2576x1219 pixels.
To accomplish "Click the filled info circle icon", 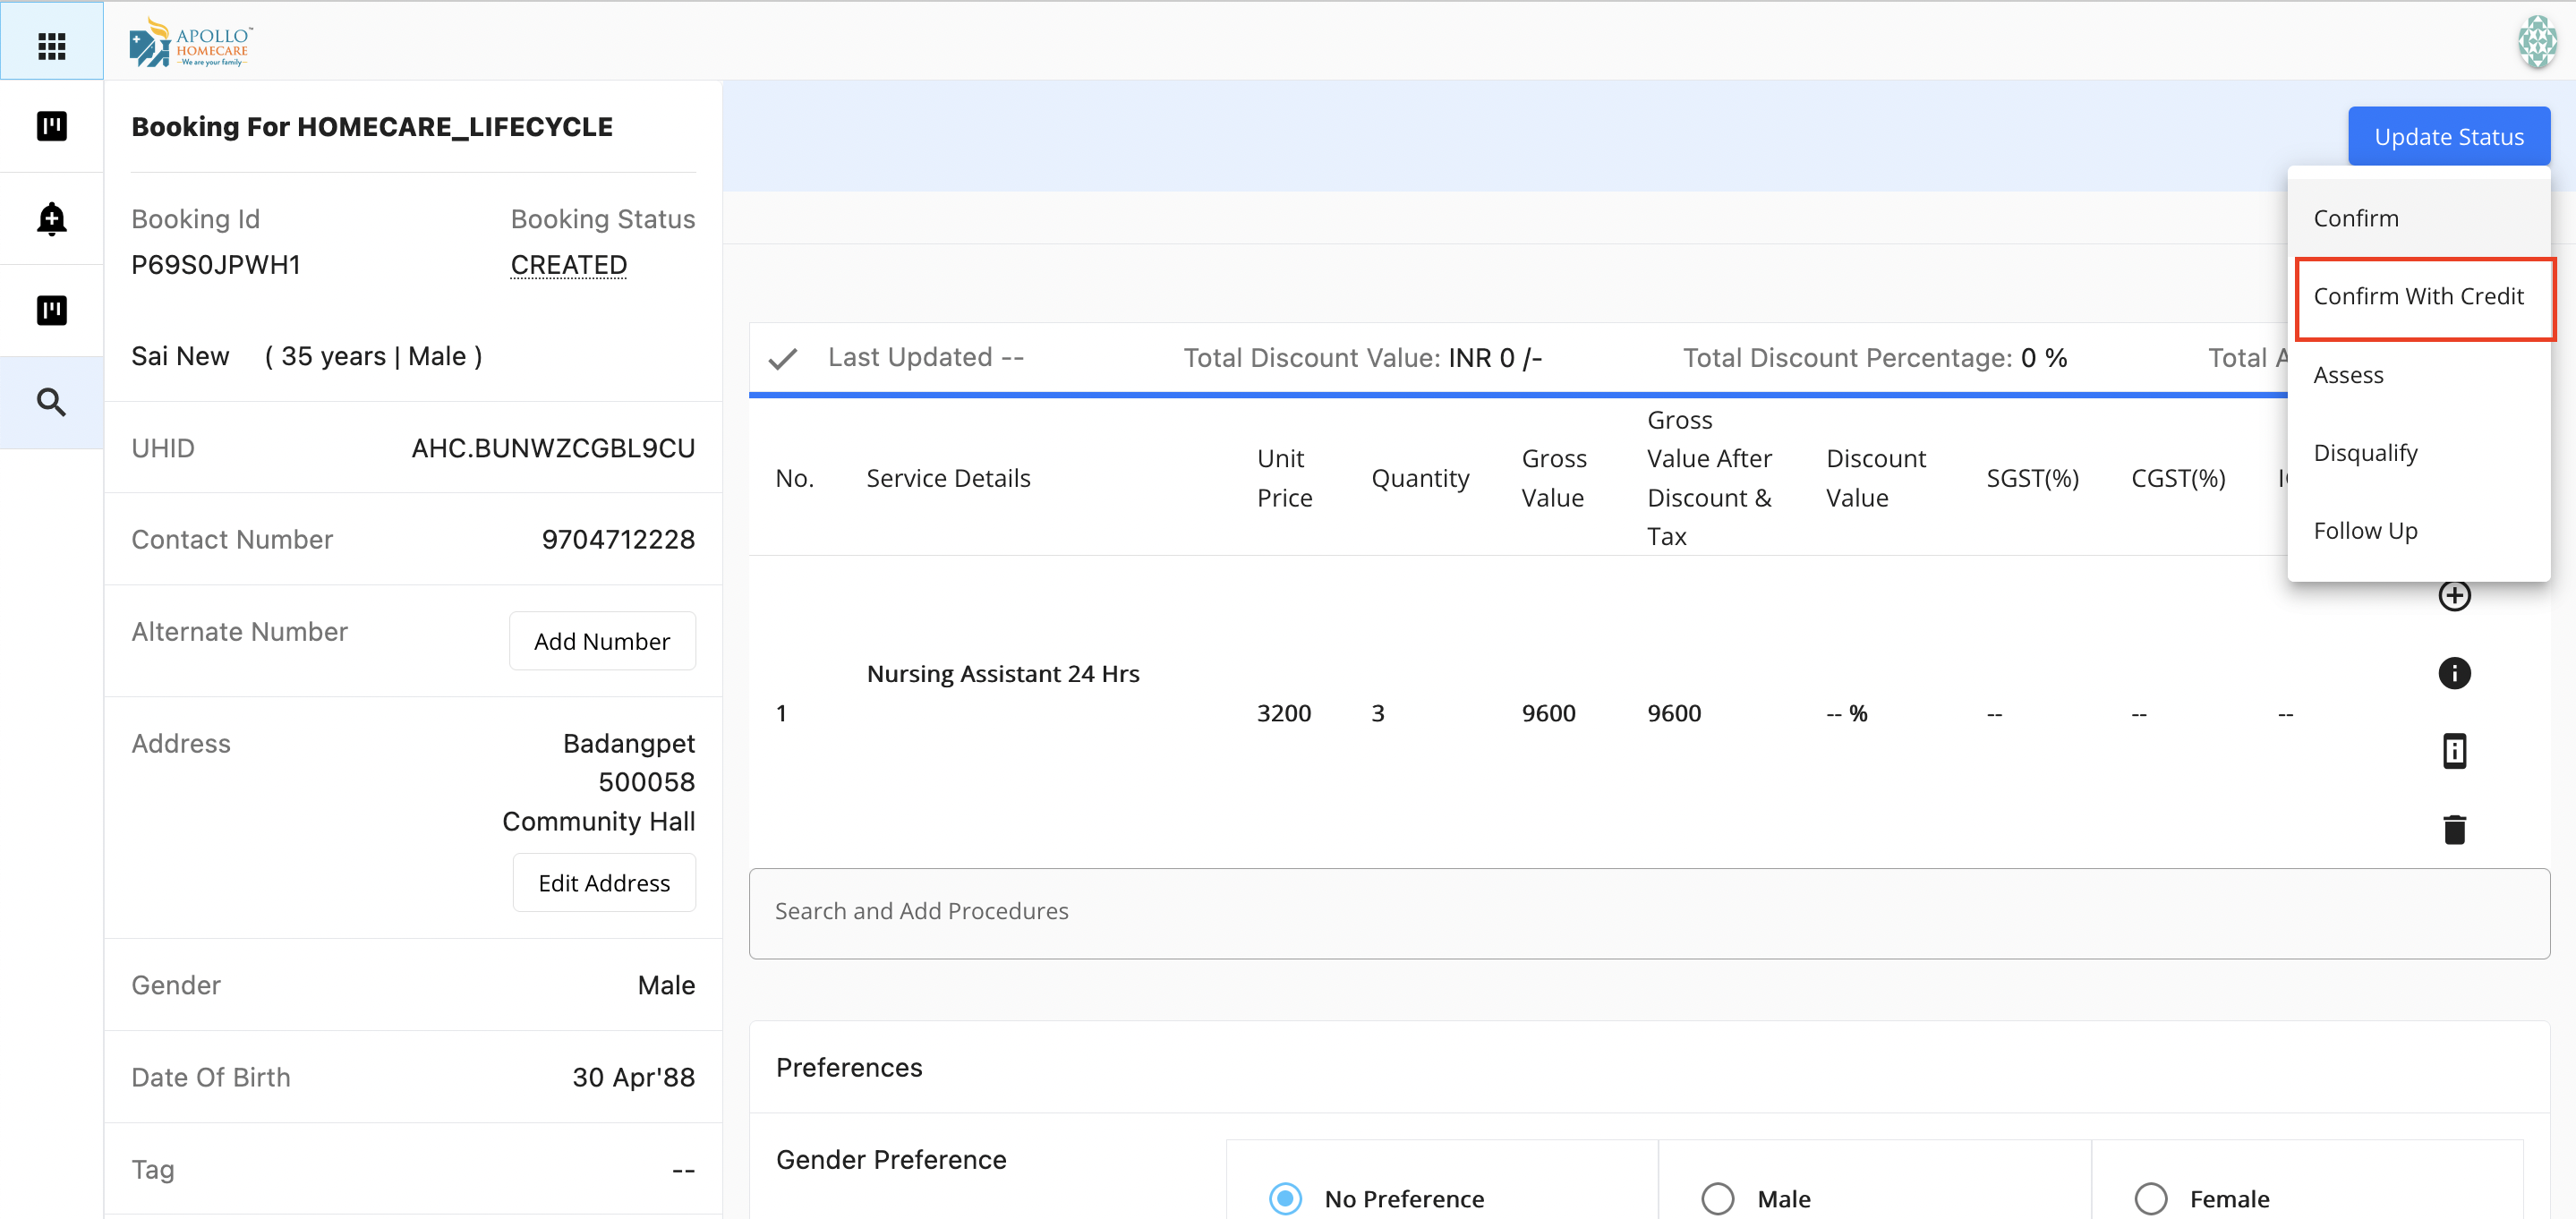I will [x=2453, y=673].
